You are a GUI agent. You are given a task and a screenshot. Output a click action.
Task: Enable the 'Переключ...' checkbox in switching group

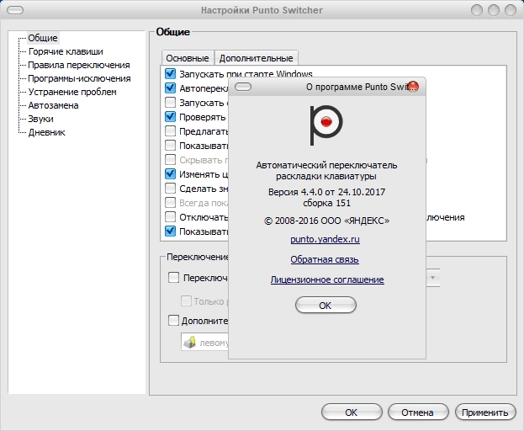pyautogui.click(x=173, y=278)
